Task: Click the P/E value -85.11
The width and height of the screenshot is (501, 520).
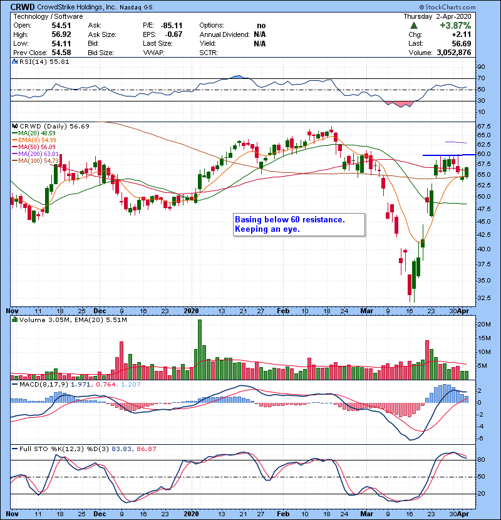Action: [x=172, y=26]
